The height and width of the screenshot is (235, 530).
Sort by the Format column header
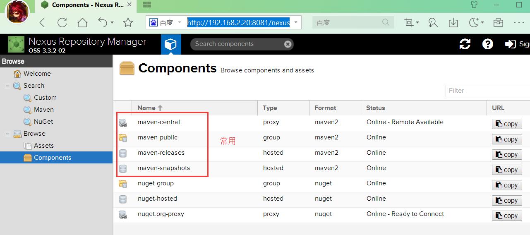pos(335,108)
